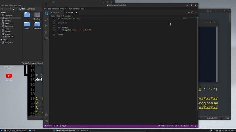236x132 pixels.
Task: Switch to cli_cc.py taskbar window item
Action: (16, 131)
